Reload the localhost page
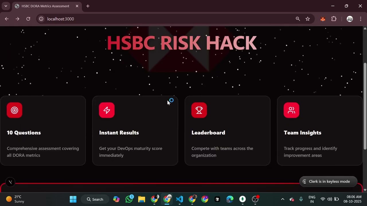 28,19
